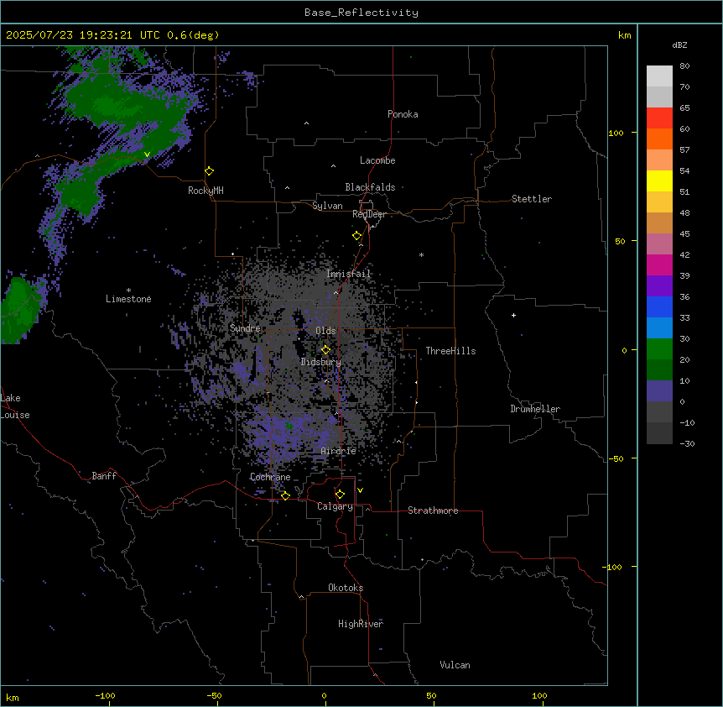The height and width of the screenshot is (707, 723).
Task: Select the yellow v marker east of Calgary
Action: click(360, 490)
